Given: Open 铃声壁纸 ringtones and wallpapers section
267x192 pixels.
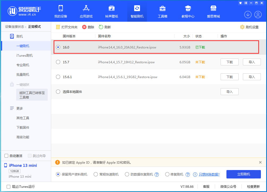Looking at the screenshot, I should (x=112, y=11).
